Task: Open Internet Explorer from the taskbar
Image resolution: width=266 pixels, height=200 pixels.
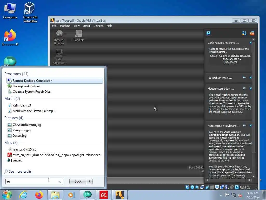Action: click(23, 195)
